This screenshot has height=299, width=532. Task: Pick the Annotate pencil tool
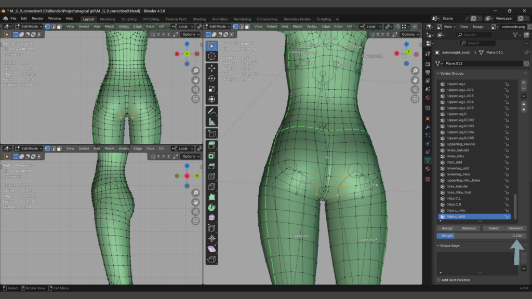pos(212,111)
